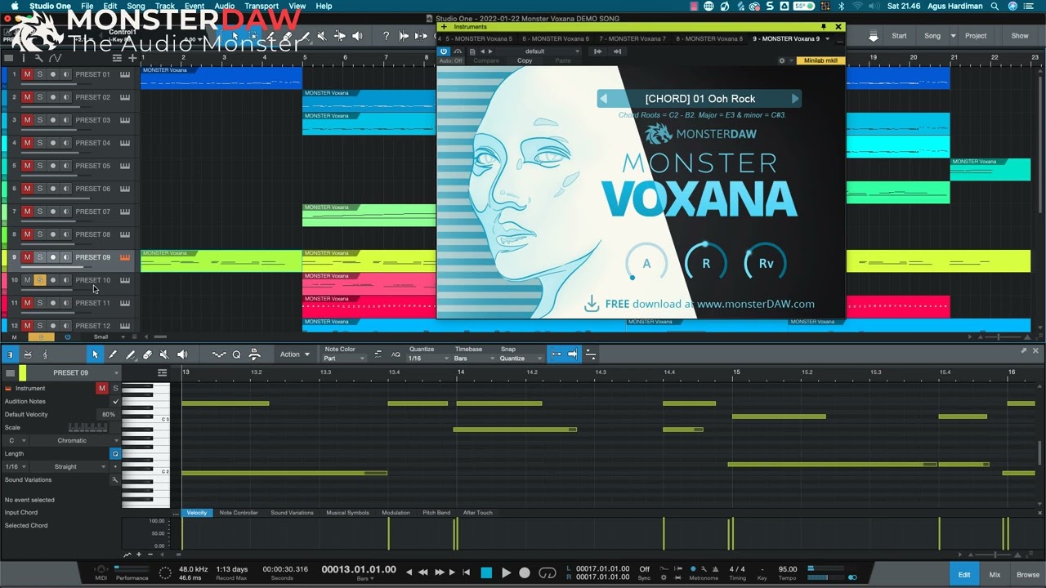Image resolution: width=1046 pixels, height=588 pixels.
Task: Adjust the Voxana A attack knob
Action: [646, 263]
